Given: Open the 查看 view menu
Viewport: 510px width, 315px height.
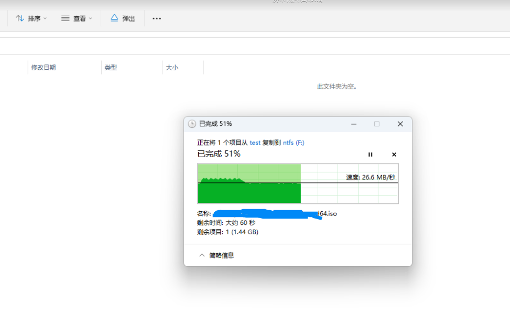Looking at the screenshot, I should tap(77, 18).
